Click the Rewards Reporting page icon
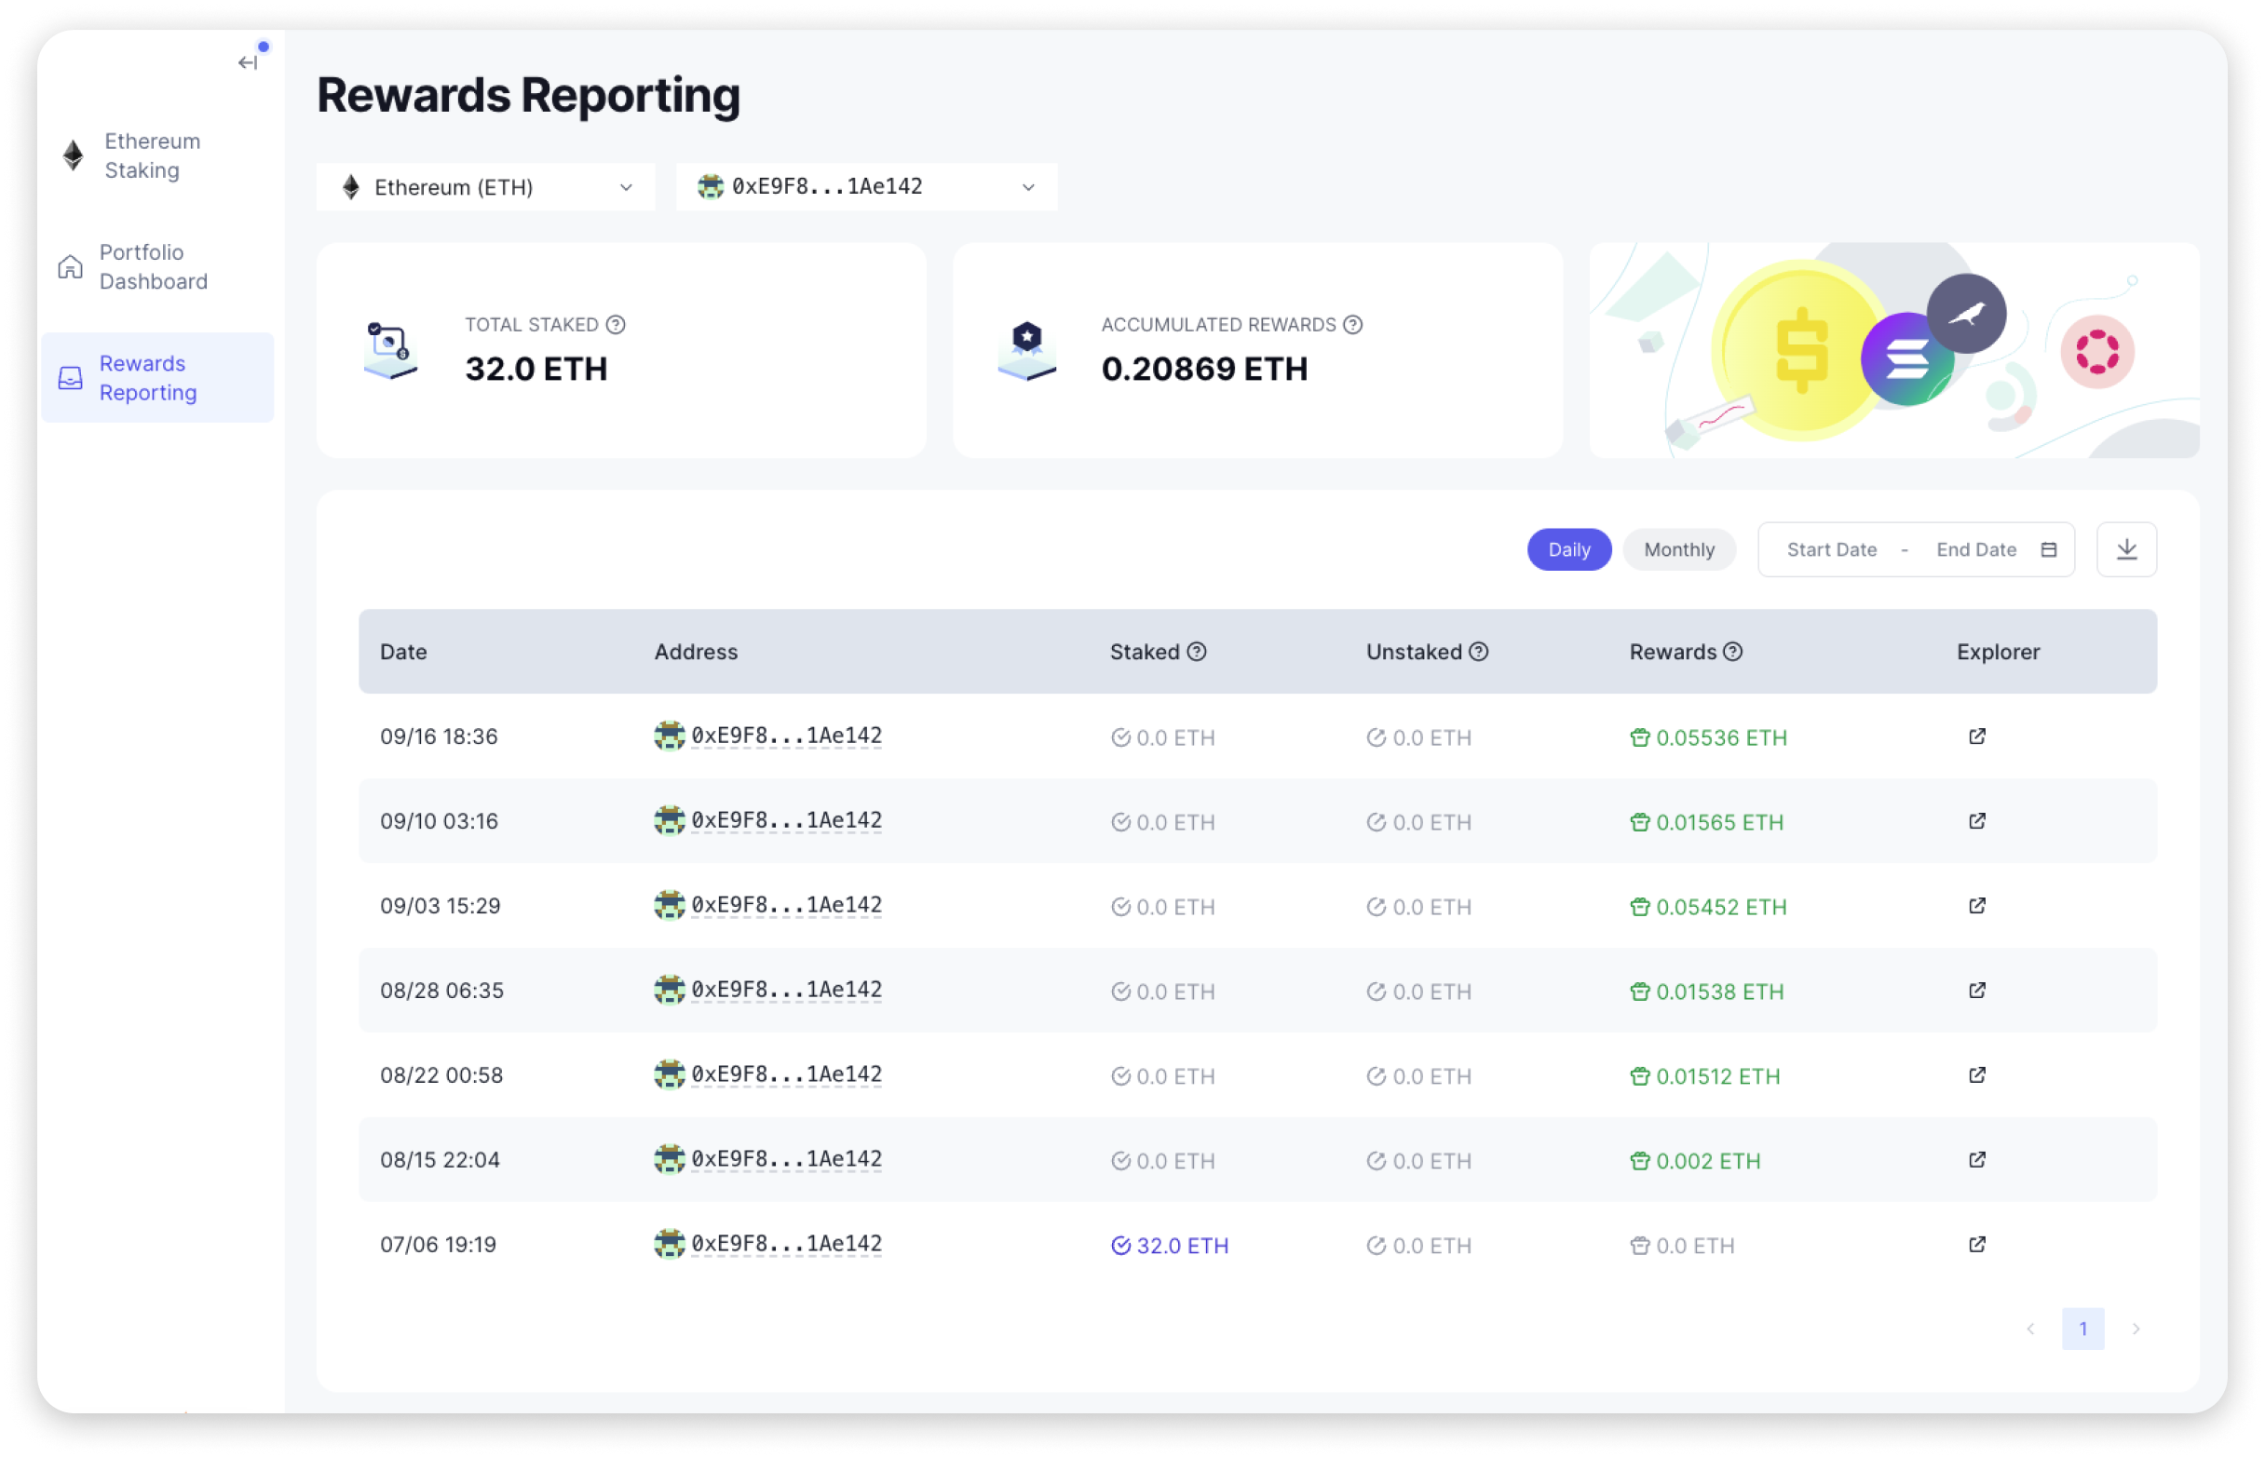 pyautogui.click(x=69, y=378)
